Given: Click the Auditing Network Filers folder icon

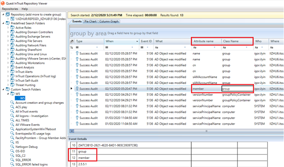Looking at the screenshot, I should (x=12, y=45).
